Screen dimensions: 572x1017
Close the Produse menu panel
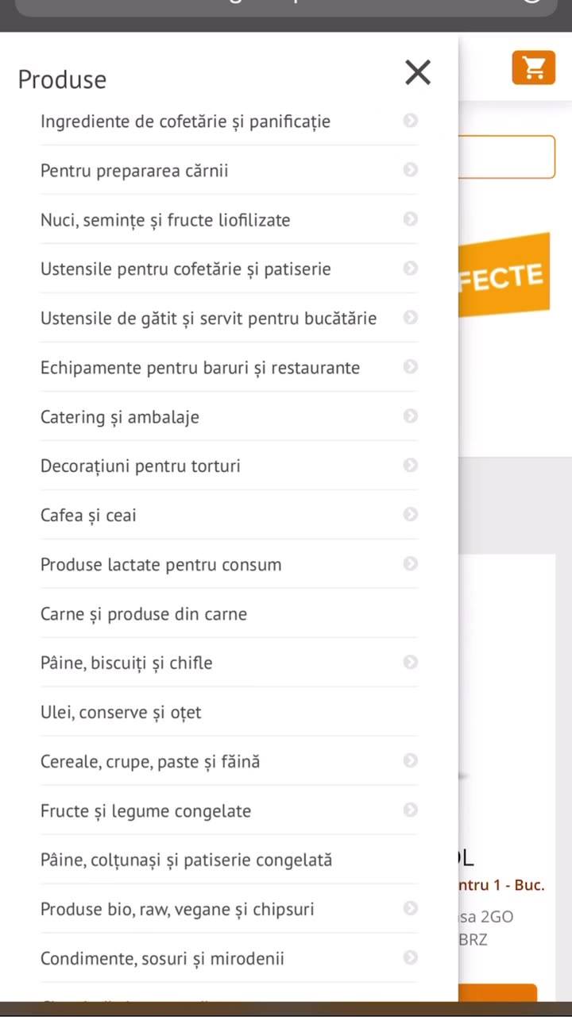pyautogui.click(x=418, y=72)
